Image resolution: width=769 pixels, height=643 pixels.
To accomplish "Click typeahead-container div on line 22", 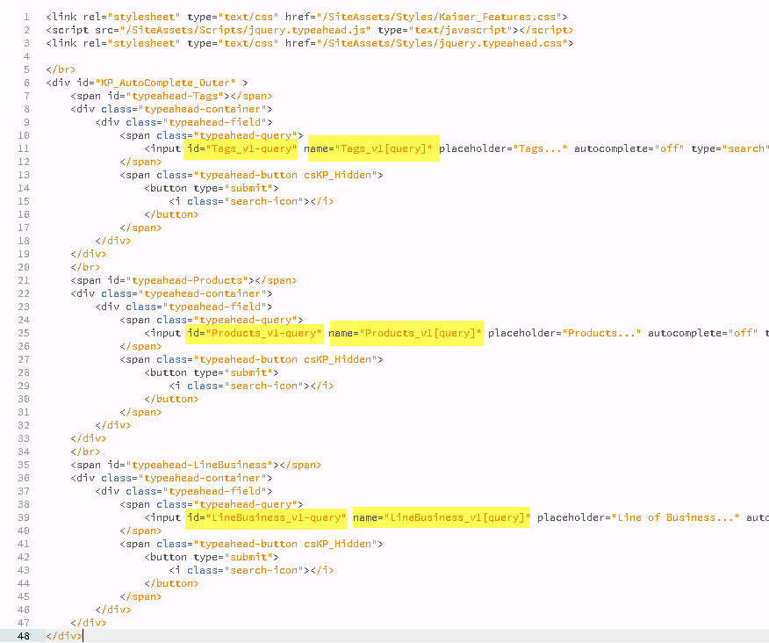I will [172, 294].
